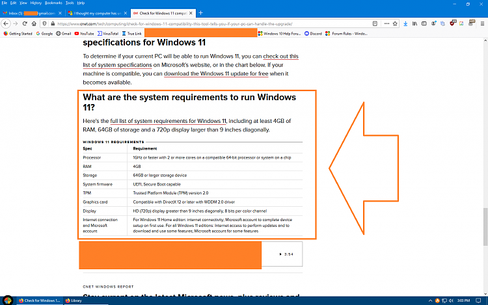Show the sidebars button

coord(424,23)
